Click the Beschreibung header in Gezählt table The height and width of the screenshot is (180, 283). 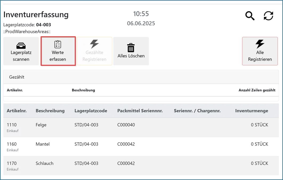83,90
